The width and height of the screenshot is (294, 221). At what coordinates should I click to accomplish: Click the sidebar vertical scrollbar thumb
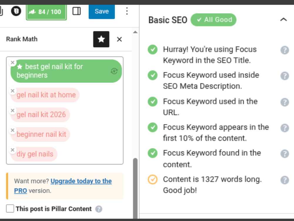pyautogui.click(x=135, y=188)
